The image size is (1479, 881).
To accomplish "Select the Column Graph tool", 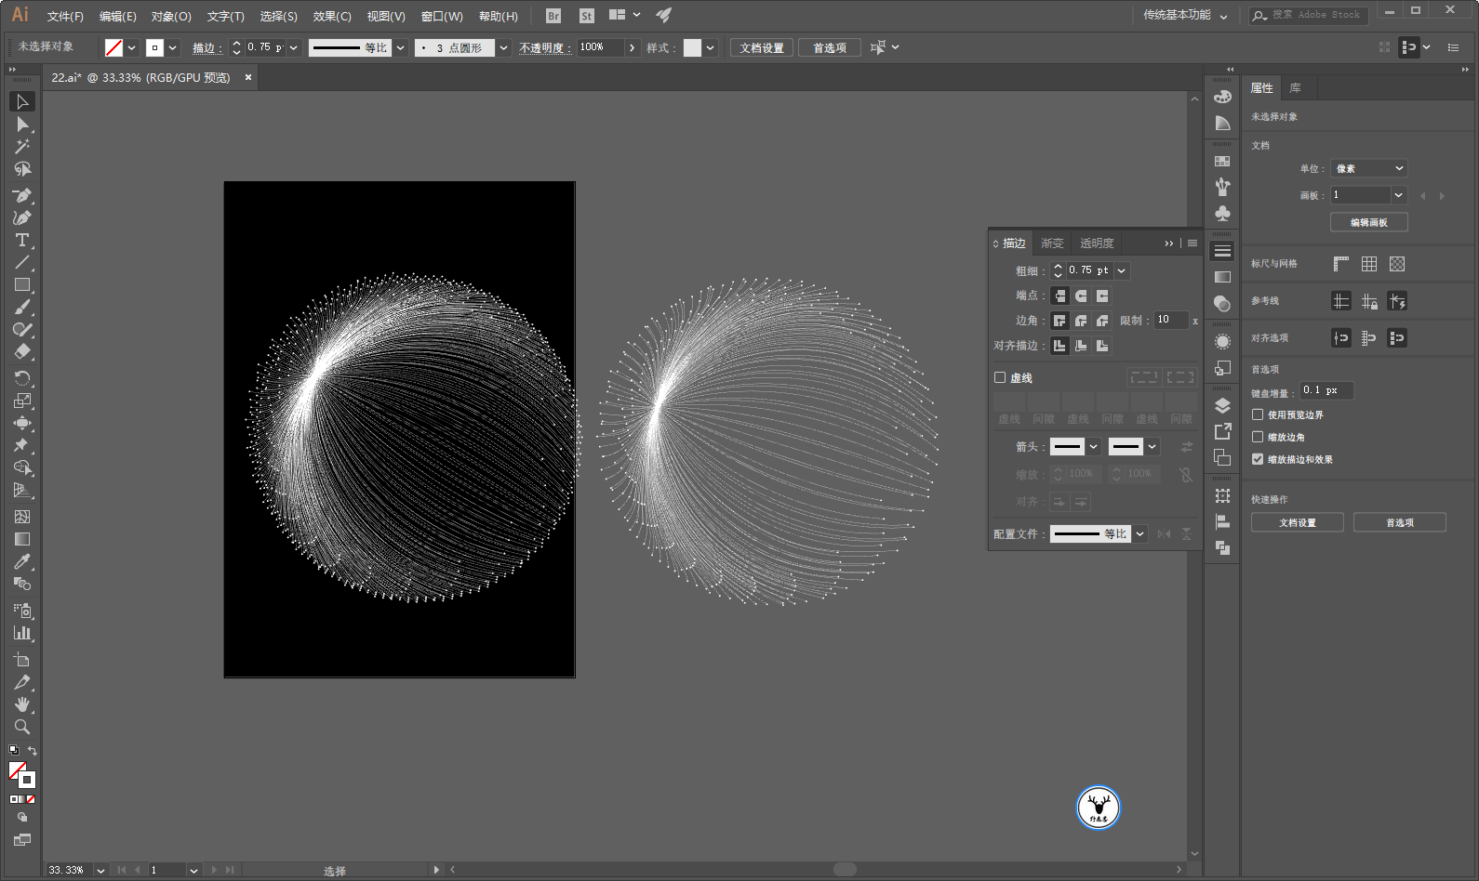I will pos(22,633).
